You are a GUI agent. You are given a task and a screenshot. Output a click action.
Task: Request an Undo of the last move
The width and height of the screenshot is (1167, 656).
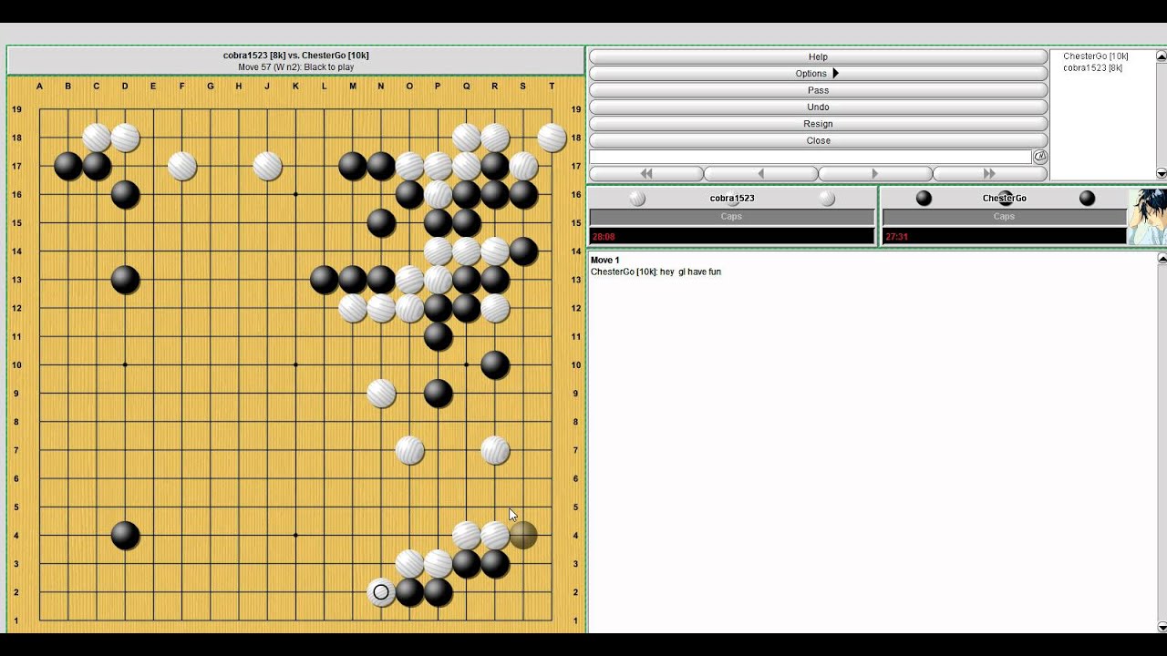coord(818,107)
